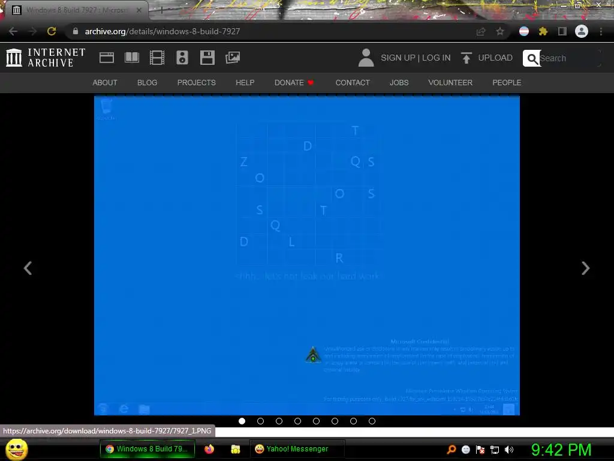Bookmark this page with the star icon
This screenshot has width=614, height=461.
click(x=500, y=31)
